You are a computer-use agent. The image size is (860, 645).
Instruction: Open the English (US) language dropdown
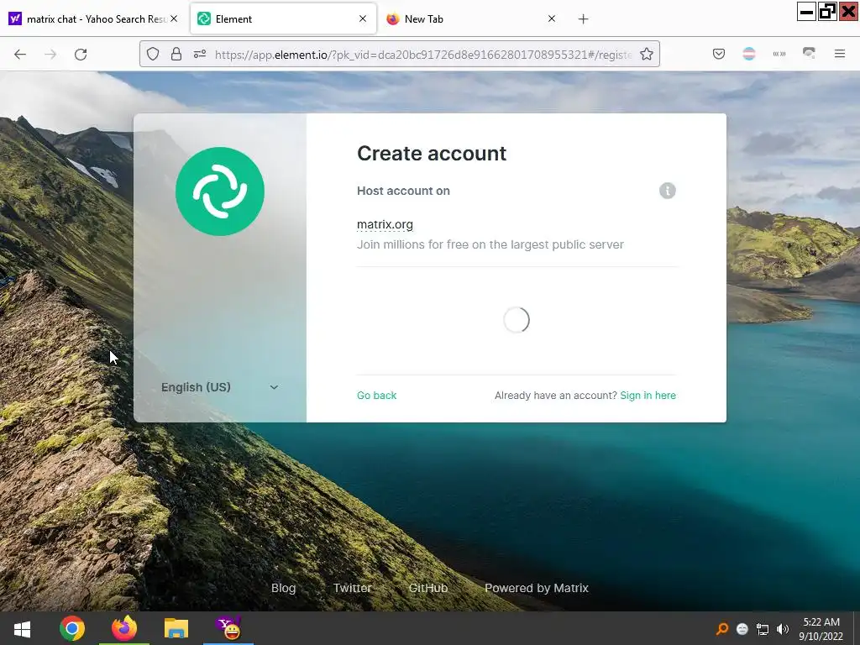[x=220, y=387]
